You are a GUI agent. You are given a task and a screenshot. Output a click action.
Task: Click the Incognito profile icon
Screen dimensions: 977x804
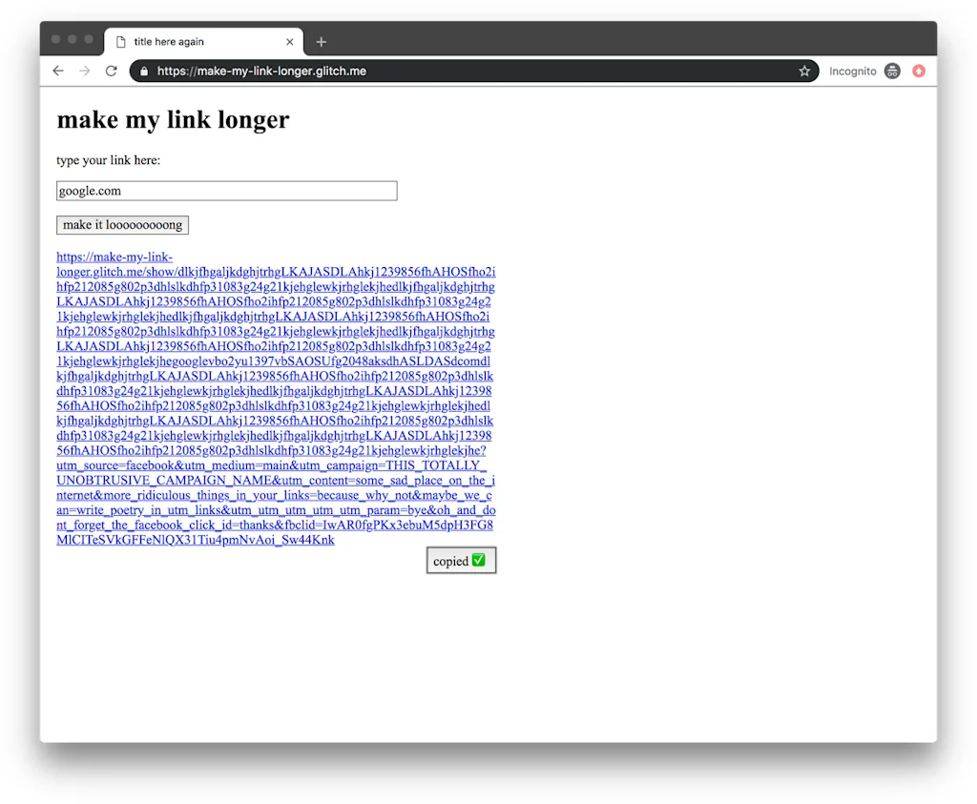891,71
